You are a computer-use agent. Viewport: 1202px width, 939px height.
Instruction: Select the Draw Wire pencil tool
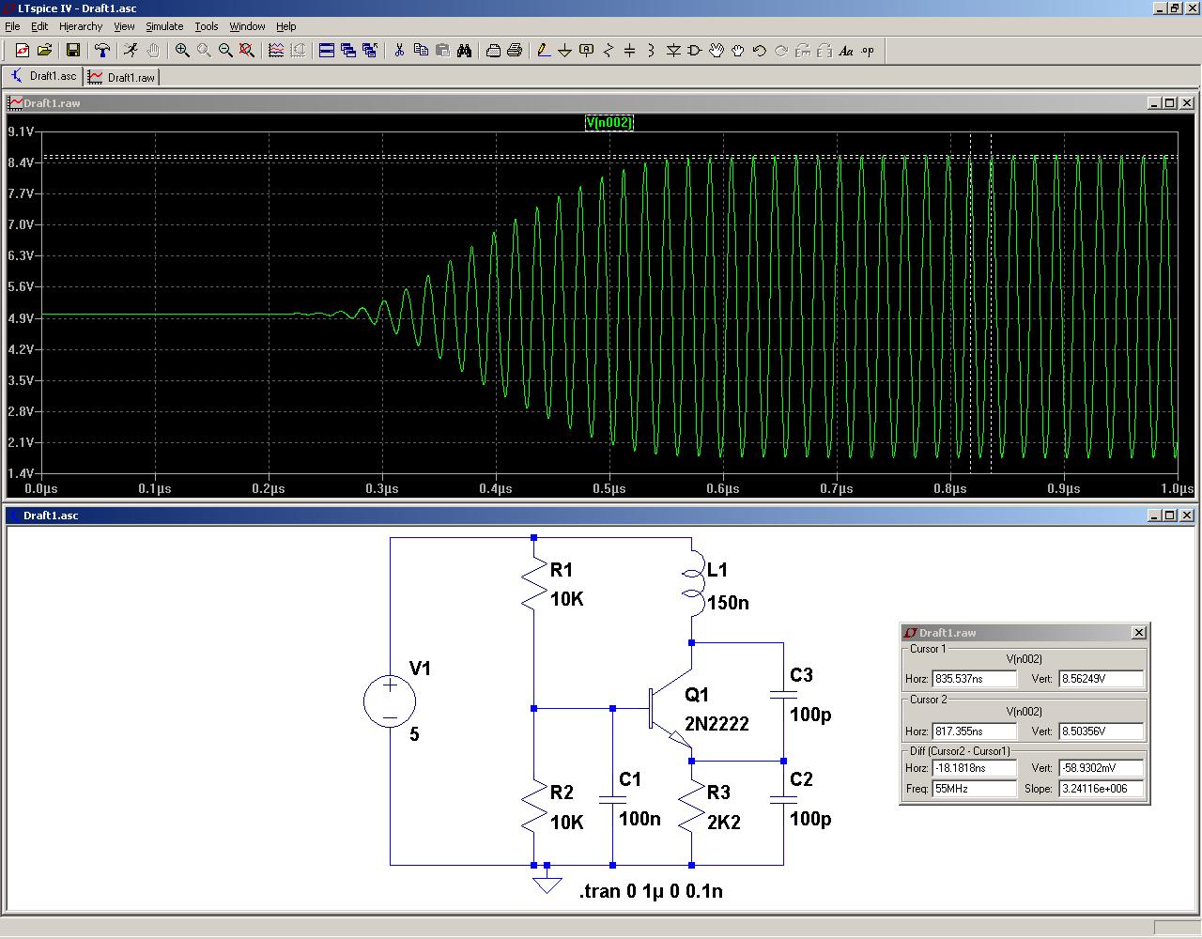(543, 51)
